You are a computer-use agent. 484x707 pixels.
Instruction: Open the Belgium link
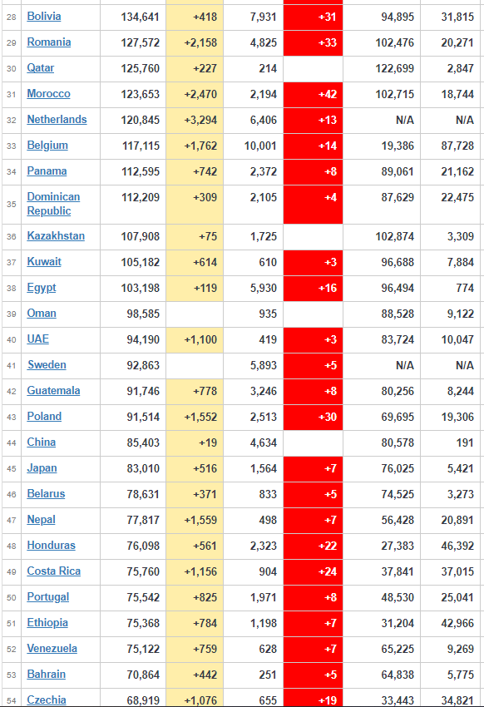pyautogui.click(x=47, y=145)
